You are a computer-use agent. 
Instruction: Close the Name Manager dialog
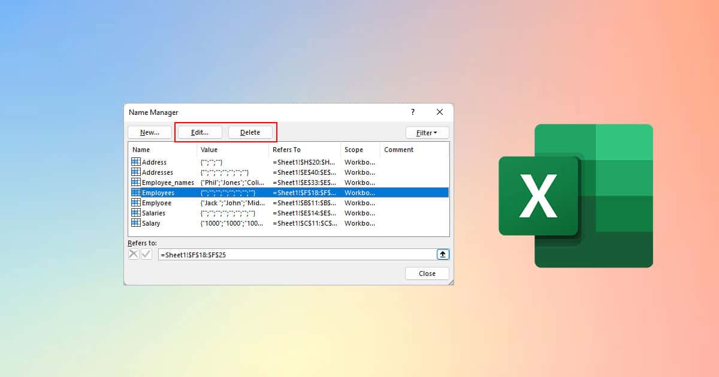coord(427,273)
